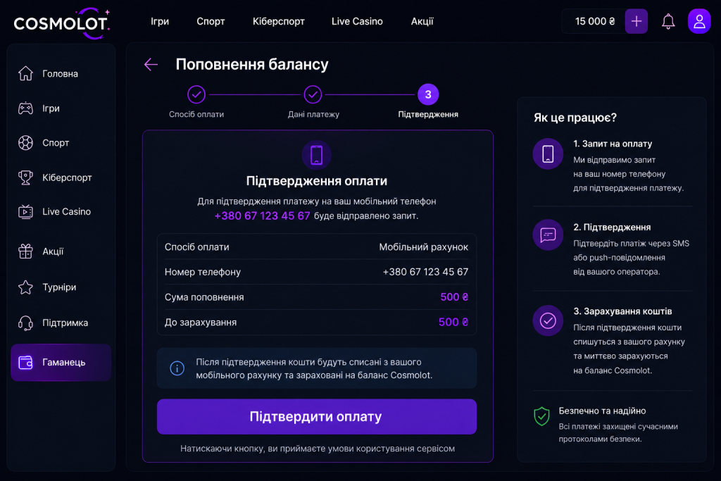Click the message icon for step 2 Підтвердження
The width and height of the screenshot is (721, 481).
[x=548, y=235]
